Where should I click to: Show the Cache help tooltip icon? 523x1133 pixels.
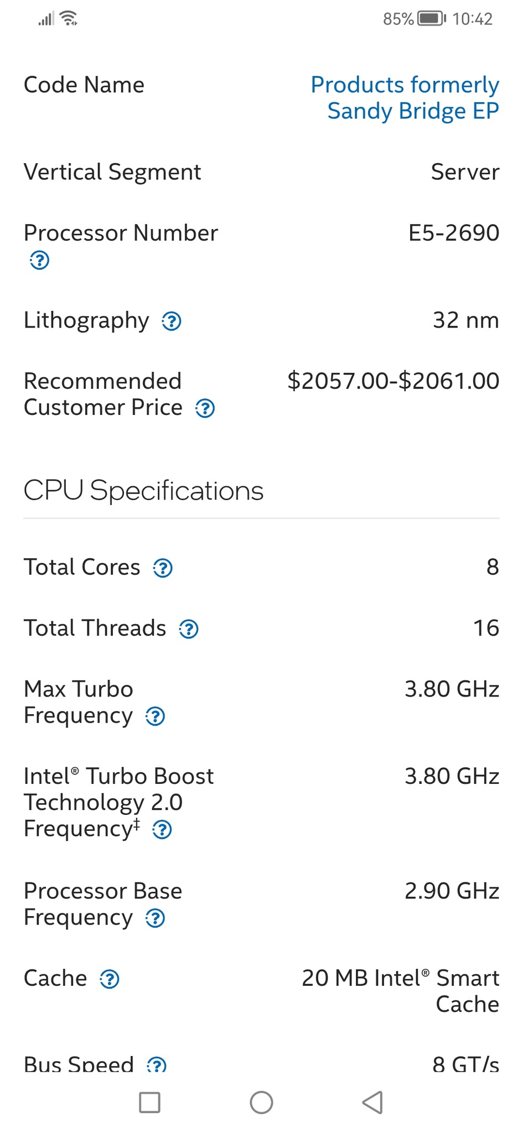110,979
